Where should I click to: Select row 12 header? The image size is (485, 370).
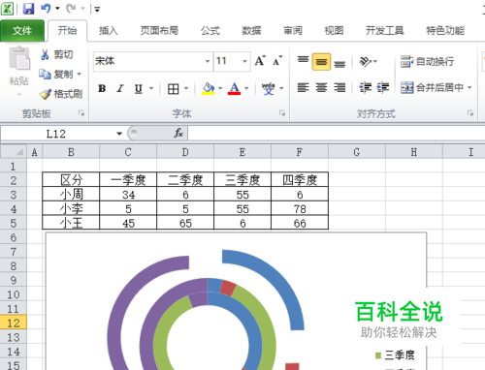(x=14, y=323)
